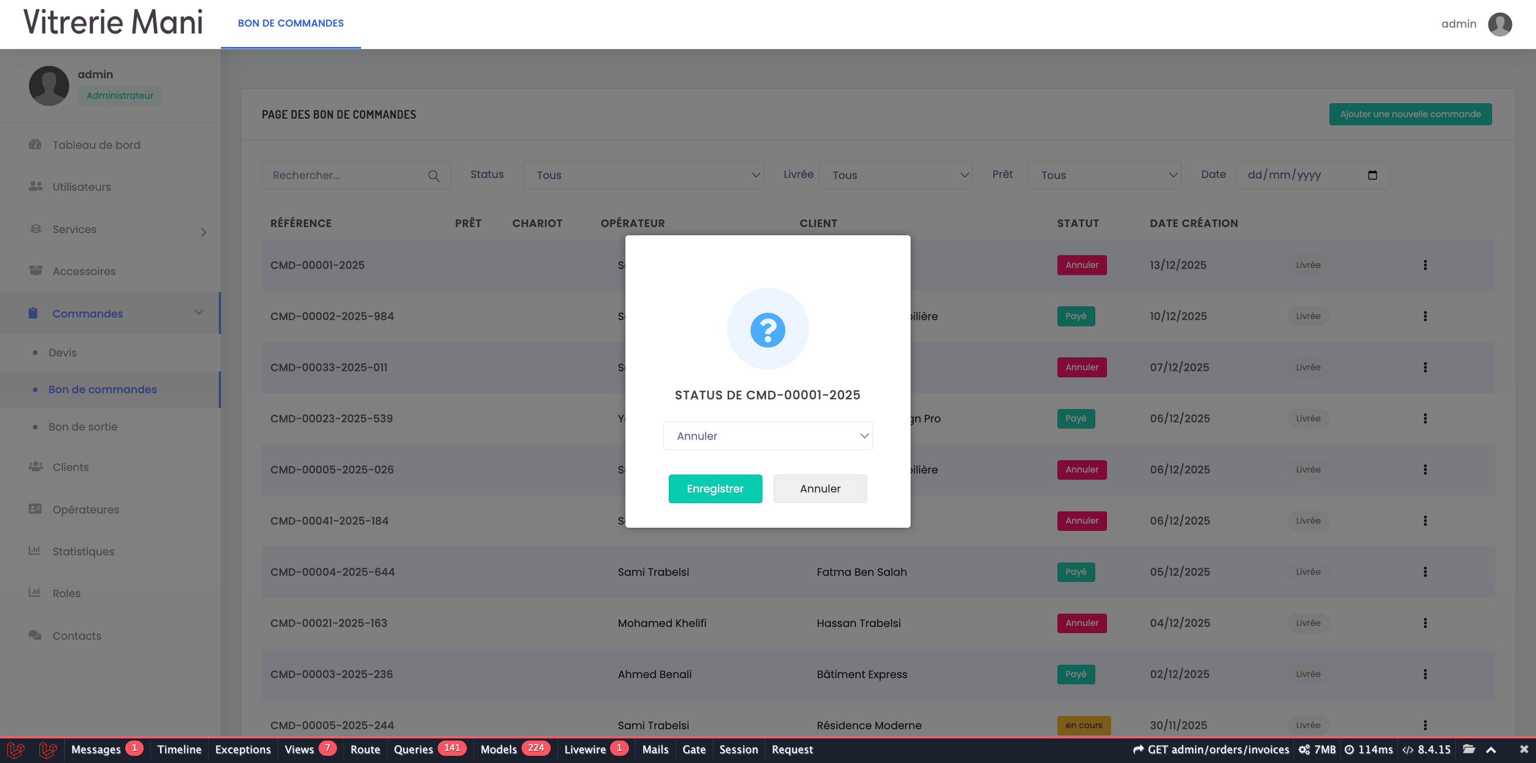
Task: Select the BON DE COMMANDES tab
Action: tap(290, 23)
